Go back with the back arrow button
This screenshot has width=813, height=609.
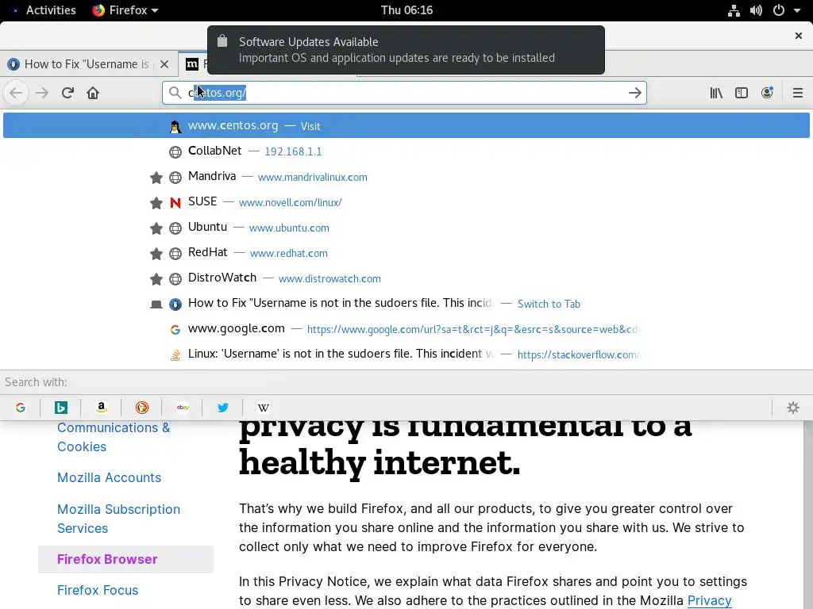point(16,94)
